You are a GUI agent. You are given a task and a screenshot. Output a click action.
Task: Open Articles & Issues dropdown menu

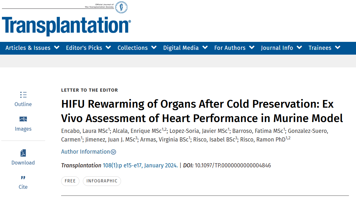tap(32, 48)
